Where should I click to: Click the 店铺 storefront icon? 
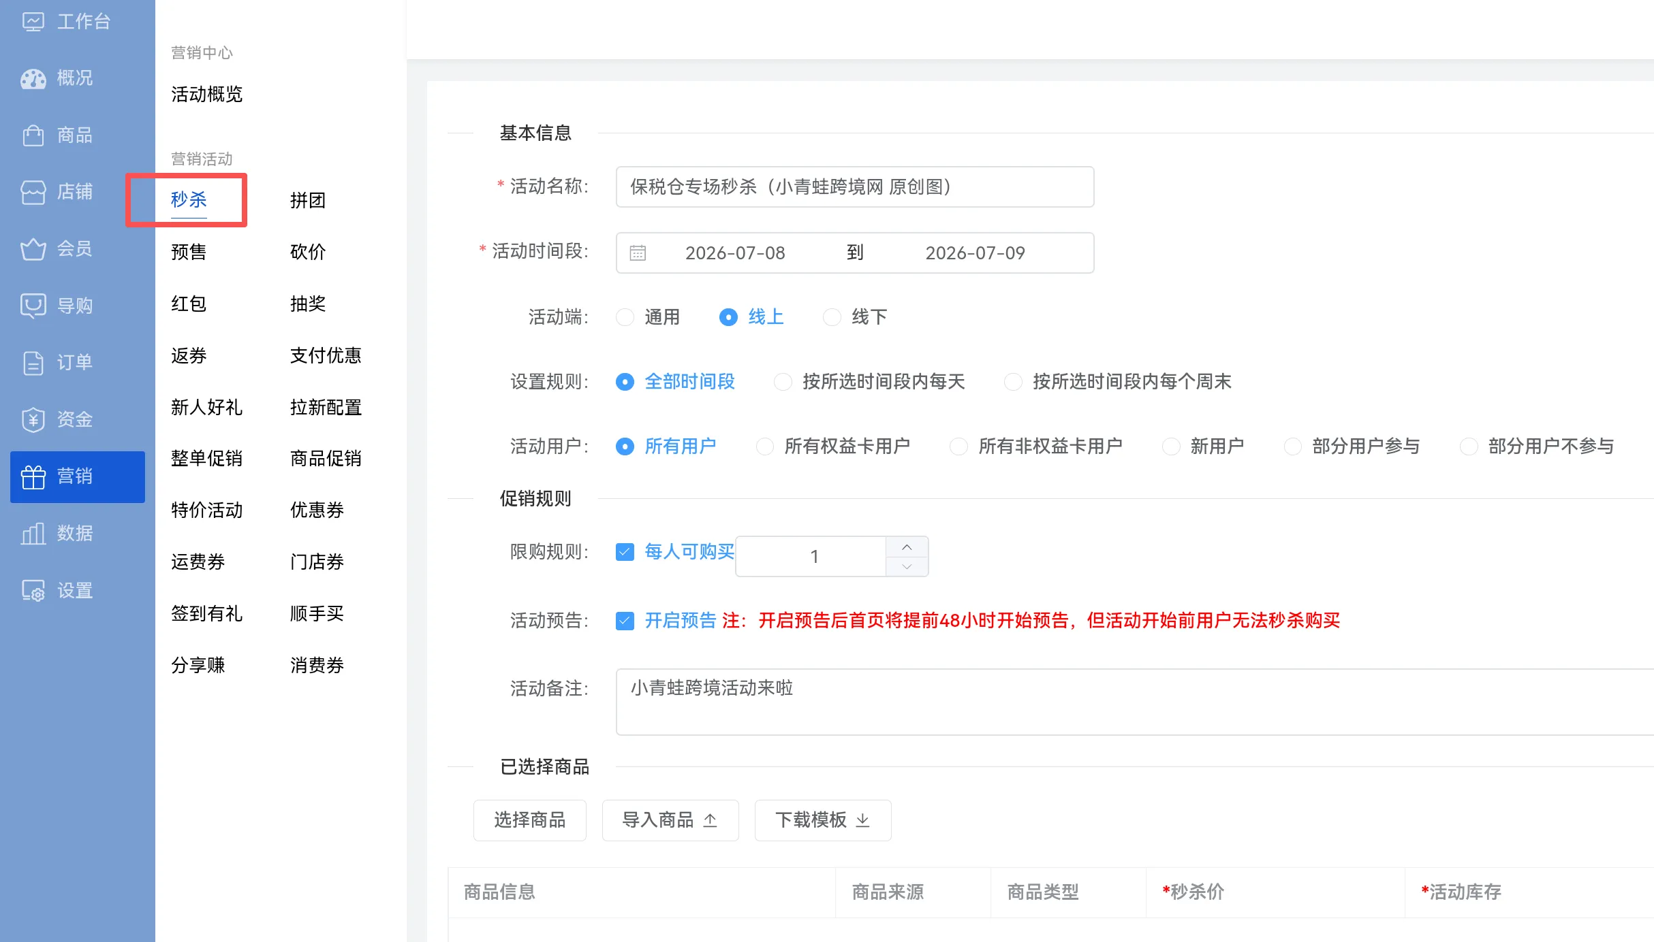(x=33, y=192)
